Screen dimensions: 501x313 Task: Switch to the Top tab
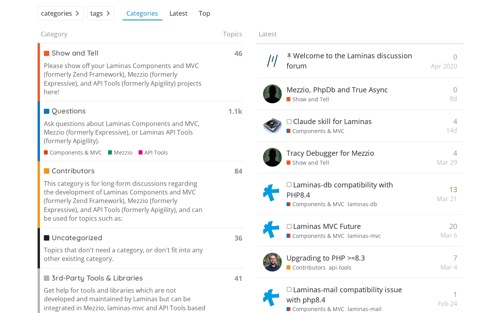(204, 13)
